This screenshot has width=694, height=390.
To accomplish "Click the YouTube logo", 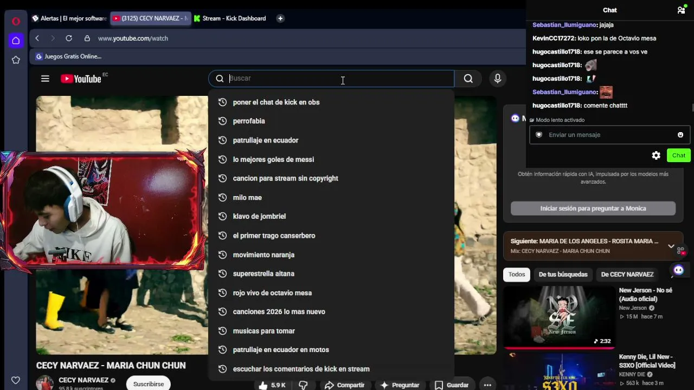I will pyautogui.click(x=81, y=79).
